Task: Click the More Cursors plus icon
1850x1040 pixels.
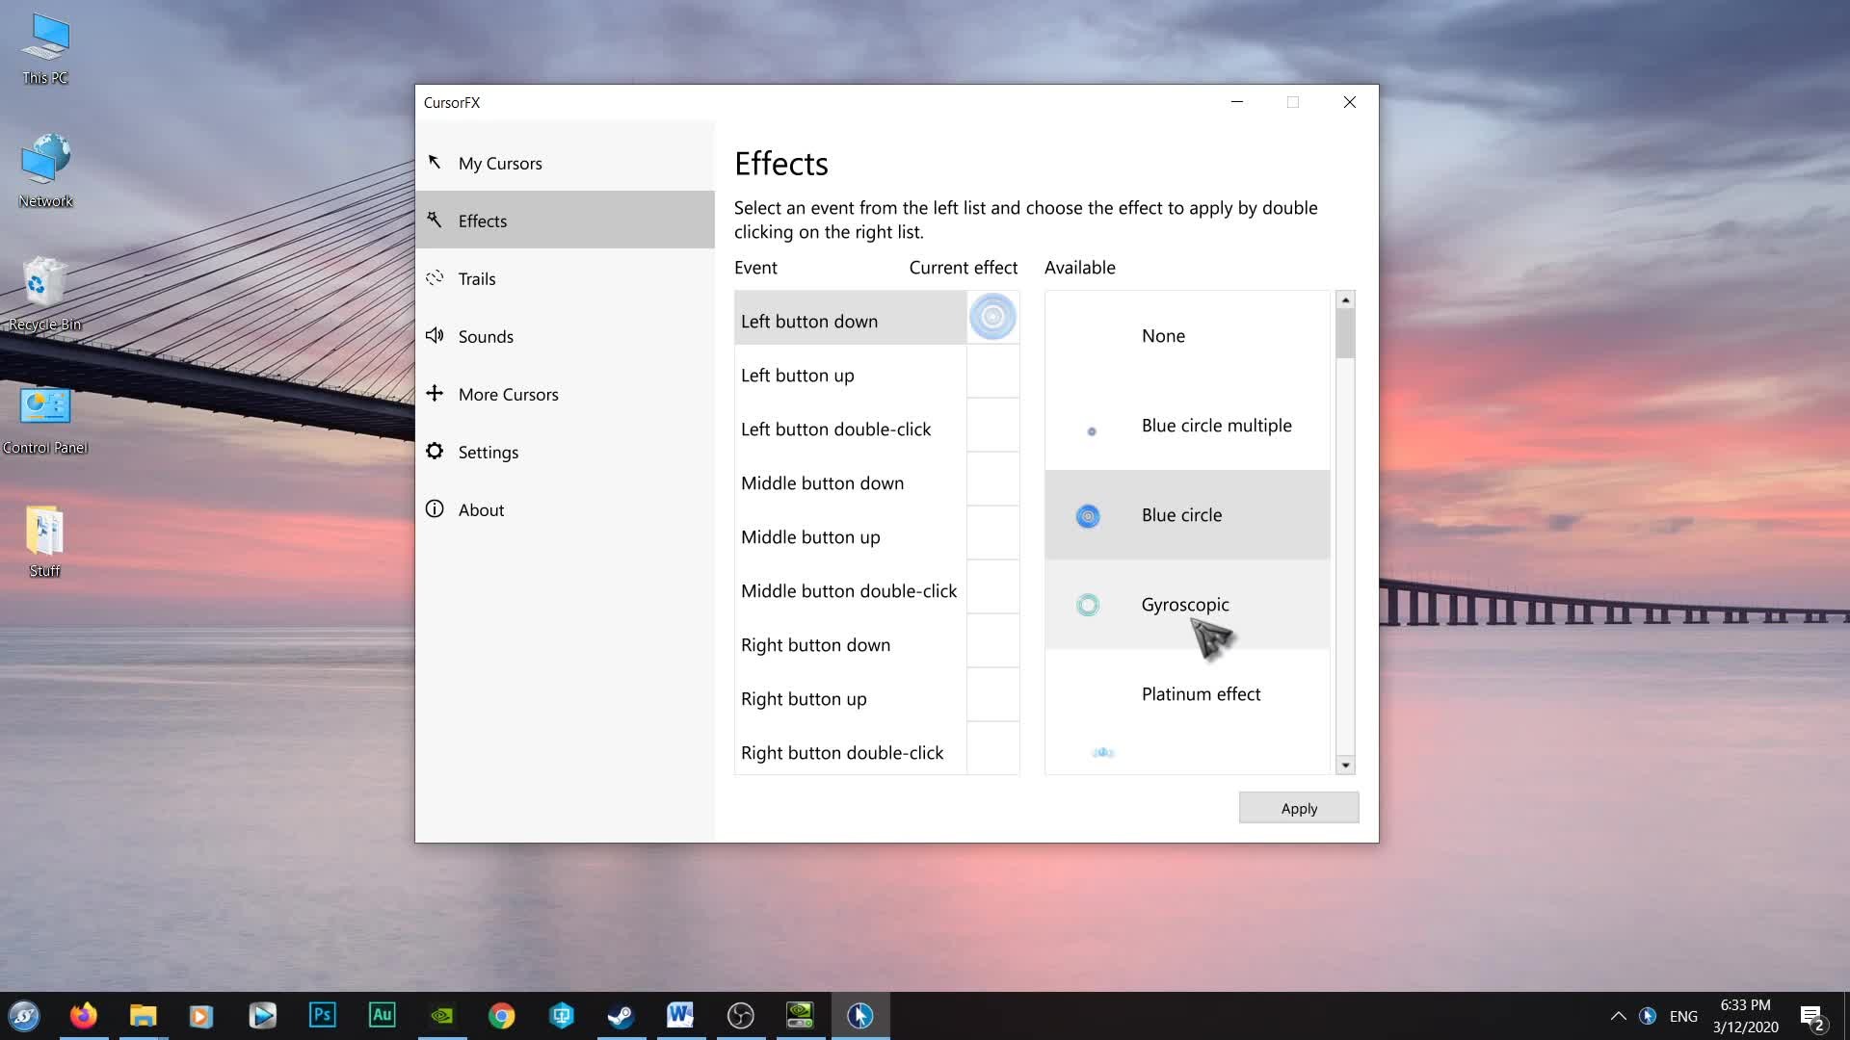Action: (x=435, y=393)
